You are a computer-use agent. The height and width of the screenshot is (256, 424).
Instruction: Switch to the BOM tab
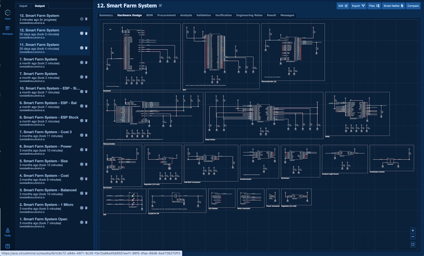click(x=149, y=15)
